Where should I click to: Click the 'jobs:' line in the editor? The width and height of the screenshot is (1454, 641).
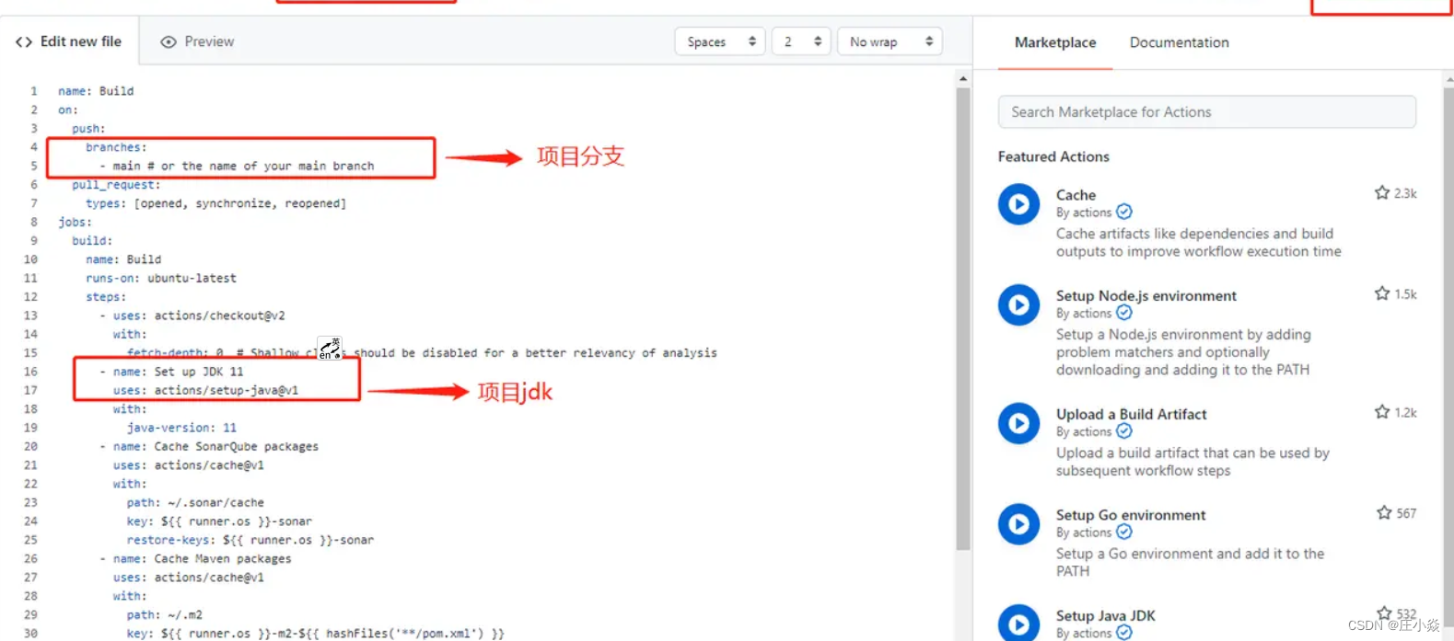tap(75, 223)
